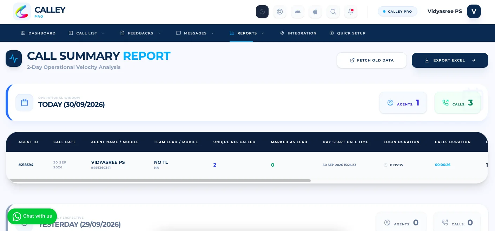Open the V user avatar
The height and width of the screenshot is (231, 495).
tap(474, 12)
